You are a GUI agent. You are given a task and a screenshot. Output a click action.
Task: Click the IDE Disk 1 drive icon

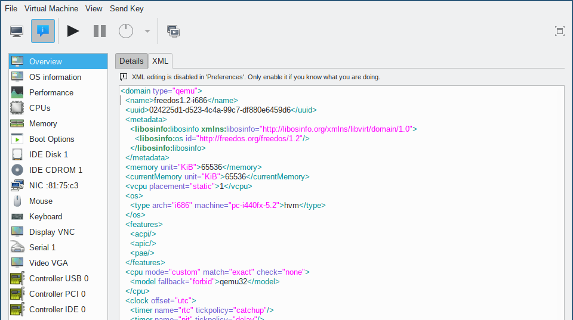[17, 154]
